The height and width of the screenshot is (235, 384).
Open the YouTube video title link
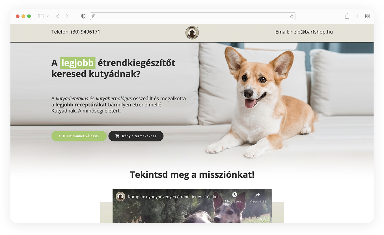coord(175,197)
